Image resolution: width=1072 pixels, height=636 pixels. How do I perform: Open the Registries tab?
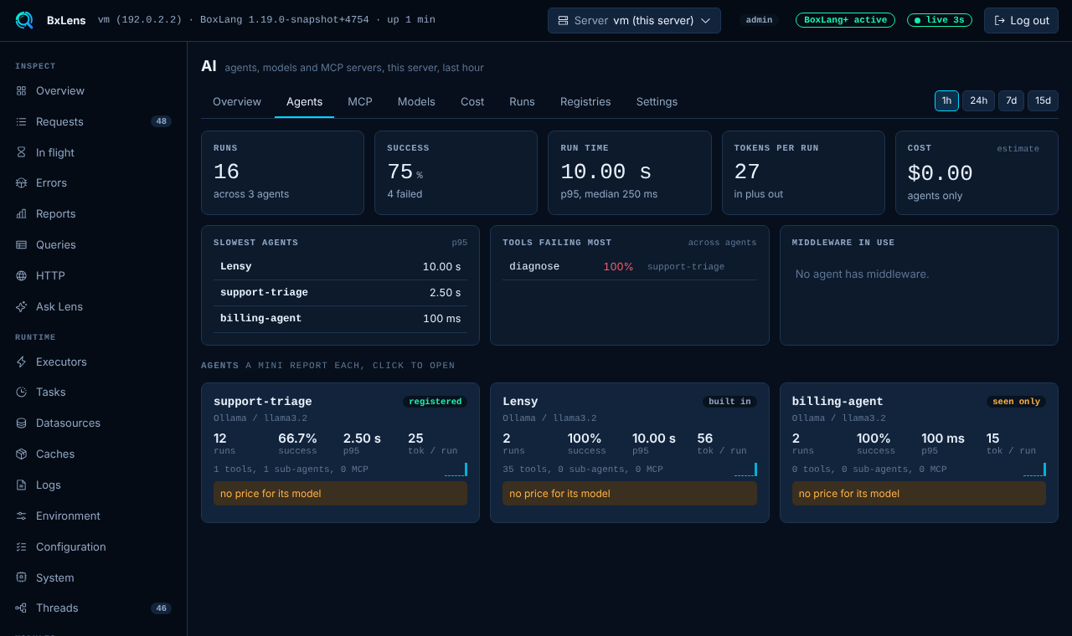[x=585, y=101]
